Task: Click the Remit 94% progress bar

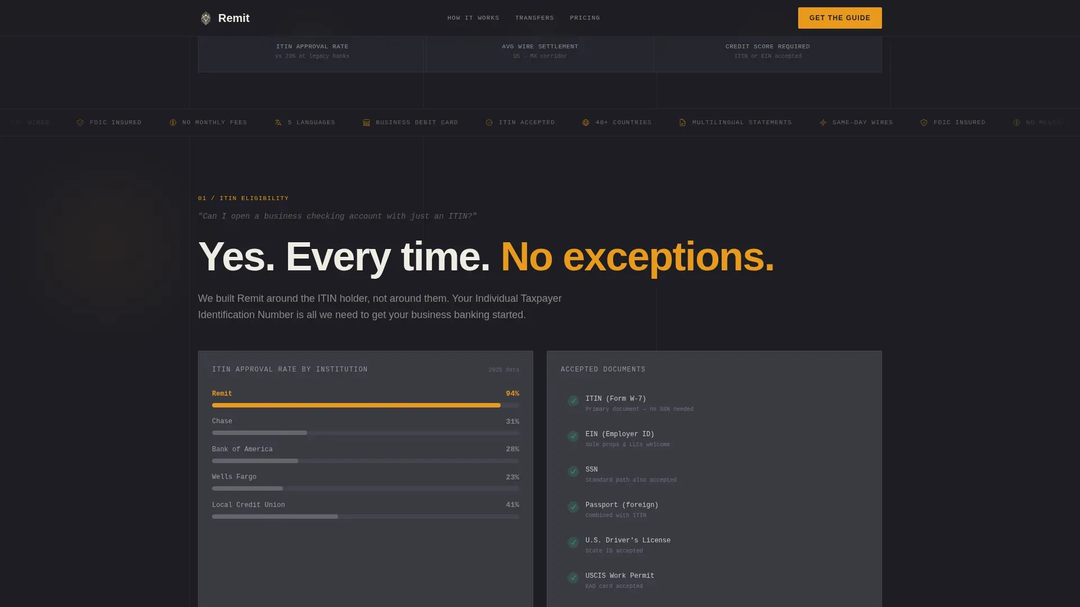Action: (x=366, y=405)
